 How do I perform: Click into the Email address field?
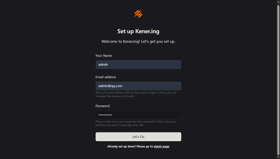(138, 86)
